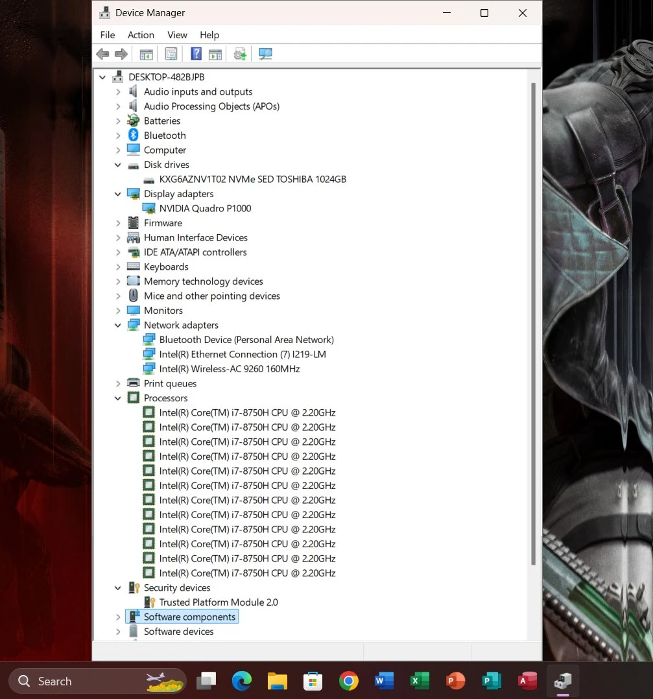Click the Update device driver toolbar icon

point(241,54)
